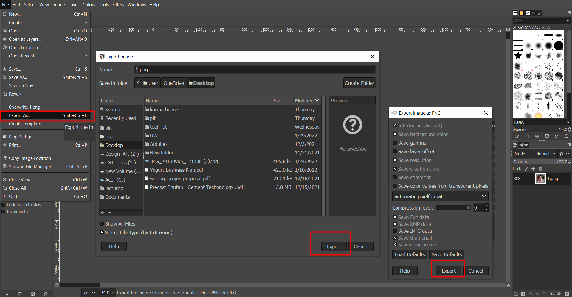Delete this brush icon
The image size is (572, 297).
[547, 136]
